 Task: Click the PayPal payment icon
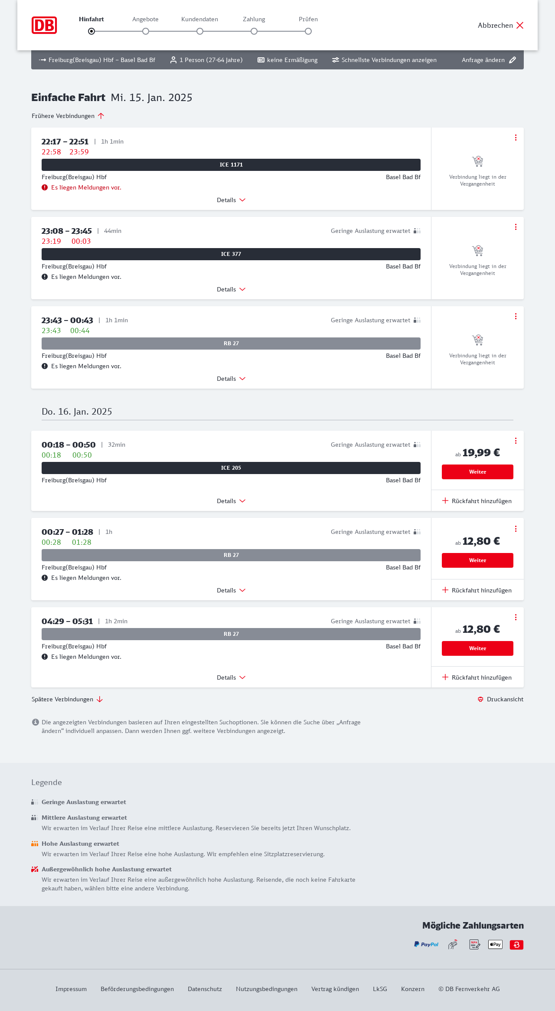coord(426,944)
